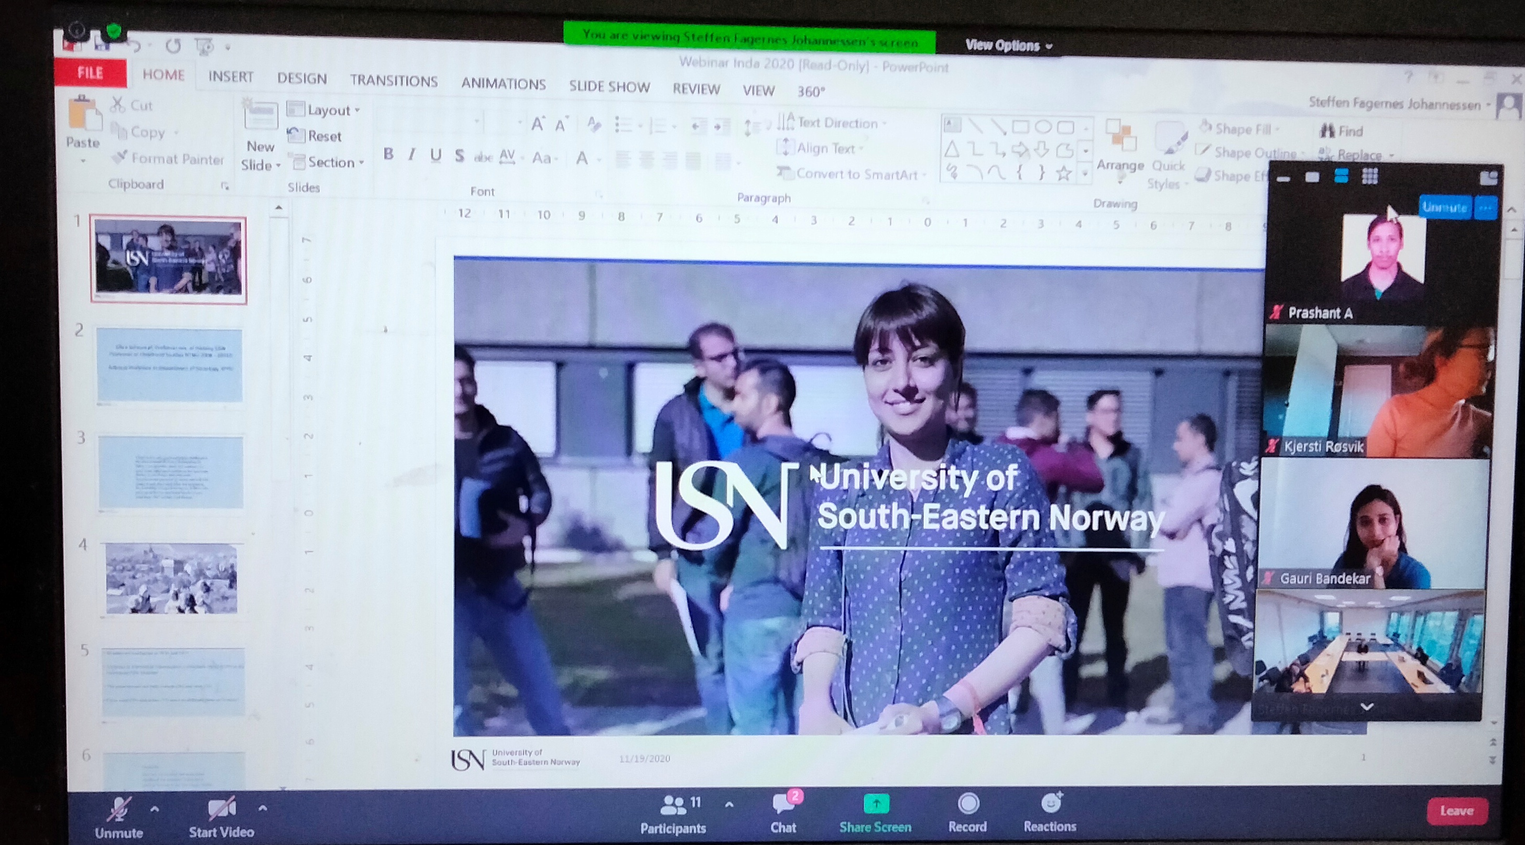Switch to the INSERT tab
This screenshot has height=845, width=1525.
click(x=231, y=76)
